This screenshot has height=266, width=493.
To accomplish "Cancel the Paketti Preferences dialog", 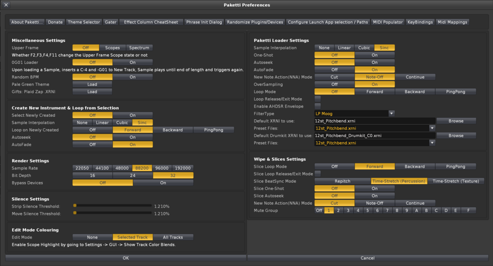I will click(367, 258).
